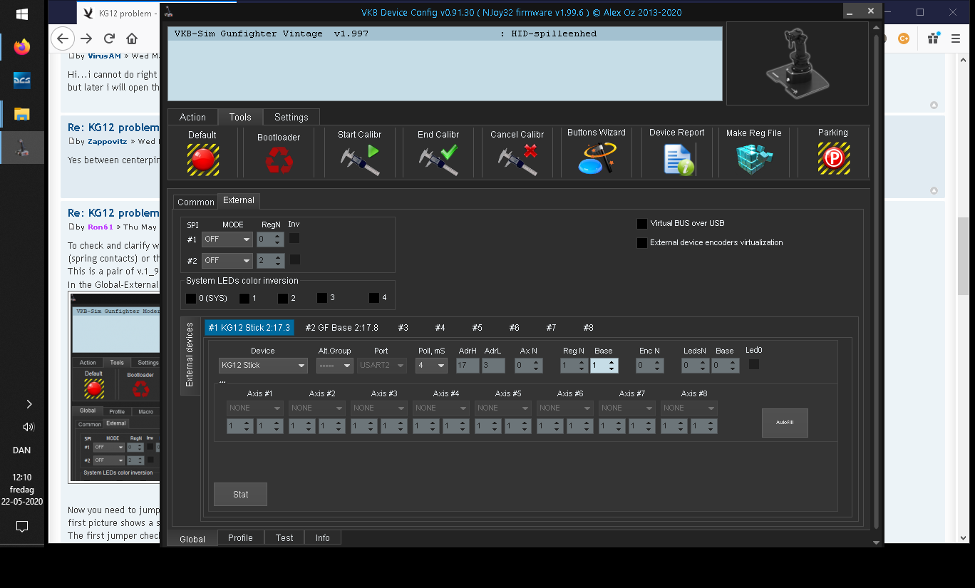Select the #2 GF Base 2:17.8 tab
The width and height of the screenshot is (975, 588).
point(341,328)
